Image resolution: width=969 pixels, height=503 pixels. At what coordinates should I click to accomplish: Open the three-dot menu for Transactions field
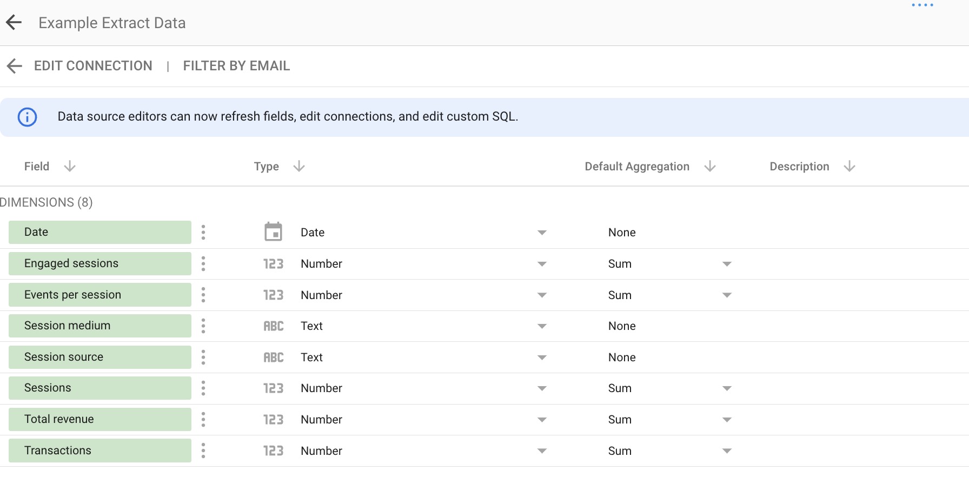pyautogui.click(x=203, y=451)
